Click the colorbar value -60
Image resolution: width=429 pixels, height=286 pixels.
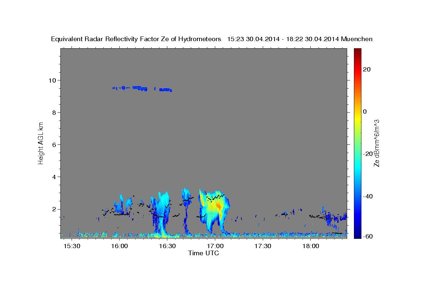click(367, 237)
